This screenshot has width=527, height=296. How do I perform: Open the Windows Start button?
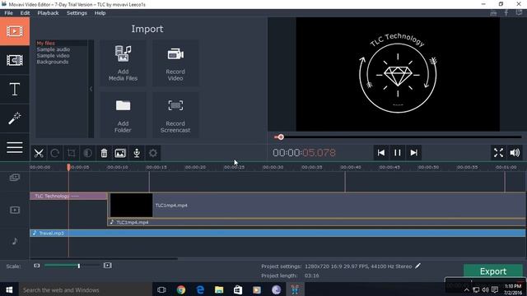point(9,289)
